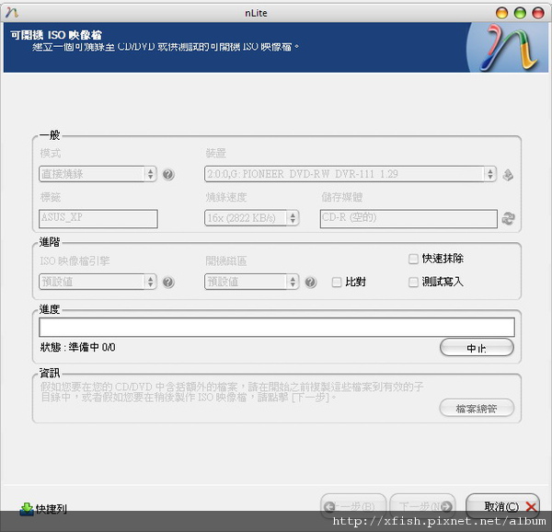Click the 可開機 ISO 映像檔 heading

click(x=56, y=35)
